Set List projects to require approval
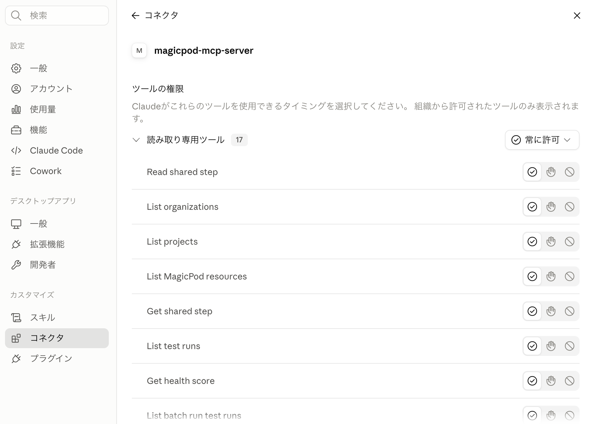This screenshot has height=424, width=592. 551,242
